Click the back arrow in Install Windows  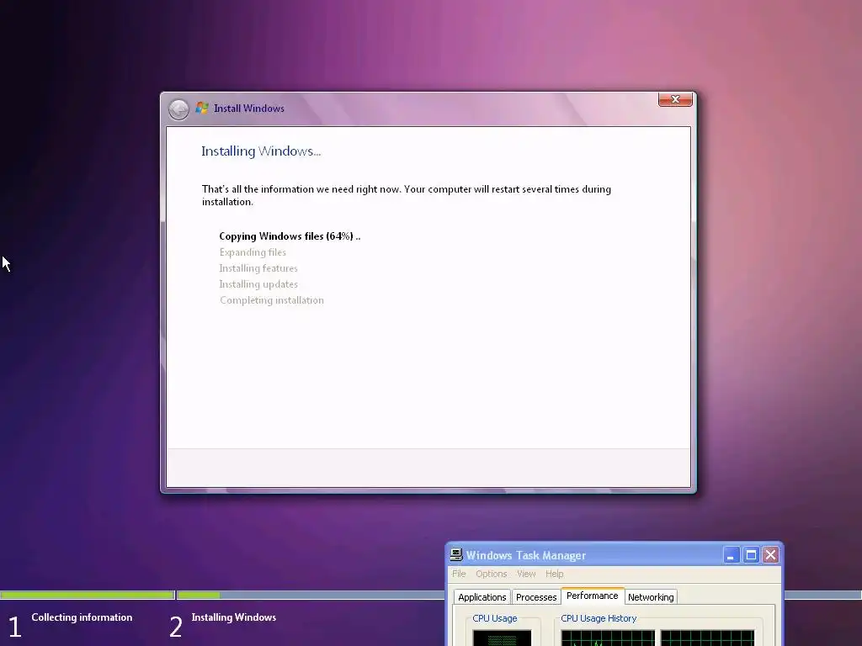tap(178, 109)
